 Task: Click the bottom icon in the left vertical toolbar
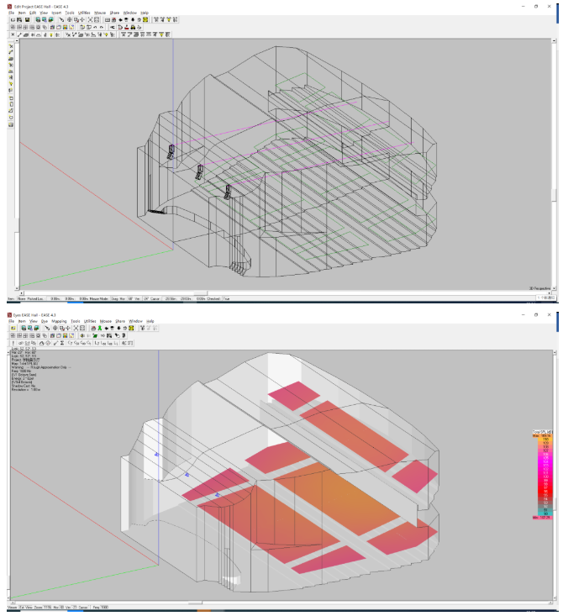(x=11, y=125)
